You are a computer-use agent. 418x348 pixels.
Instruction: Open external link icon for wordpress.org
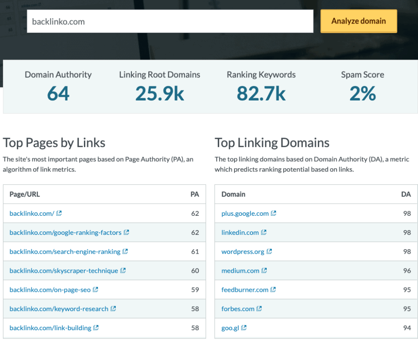click(x=269, y=251)
